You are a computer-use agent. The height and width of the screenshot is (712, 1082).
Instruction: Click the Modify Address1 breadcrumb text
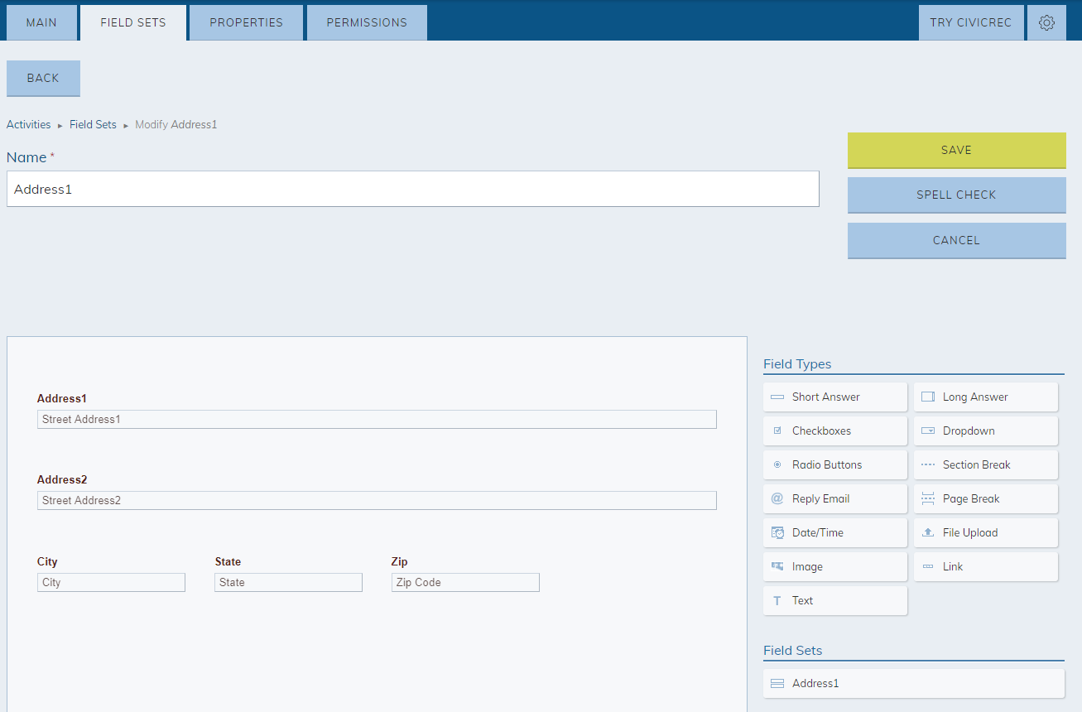pos(176,125)
